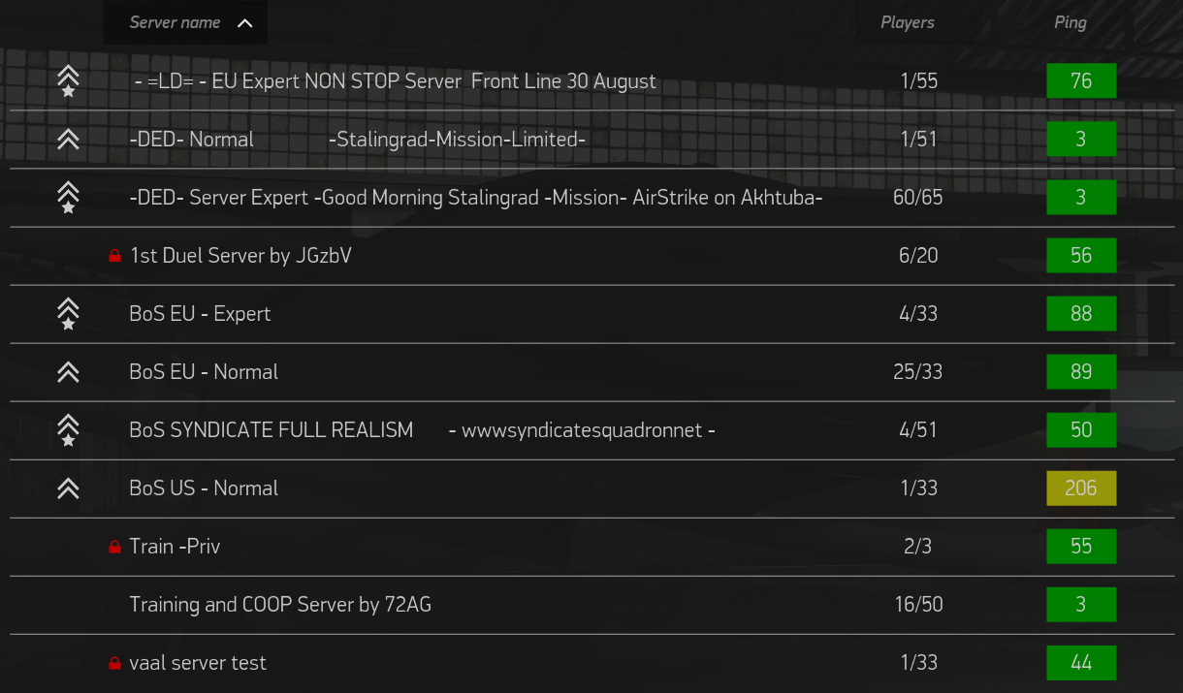Viewport: 1183px width, 693px height.
Task: Toggle the sort arrow next to Server name
Action: point(244,23)
